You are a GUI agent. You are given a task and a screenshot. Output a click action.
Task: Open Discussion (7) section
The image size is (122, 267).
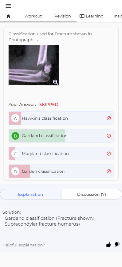point(92,194)
